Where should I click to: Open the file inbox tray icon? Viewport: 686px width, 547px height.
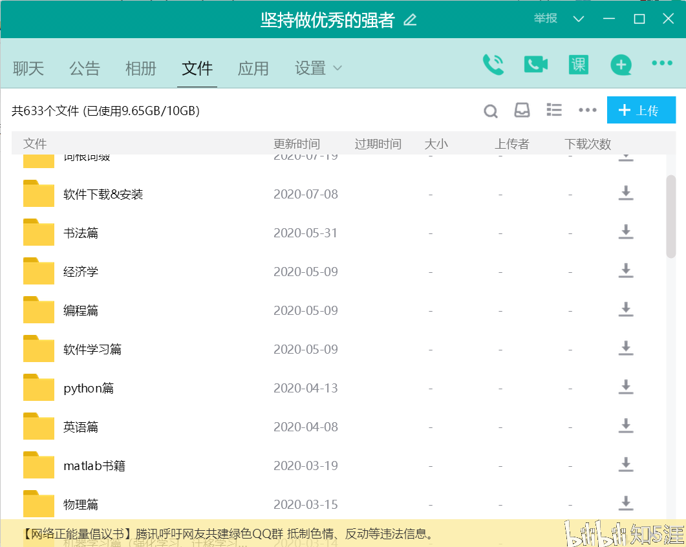(522, 111)
